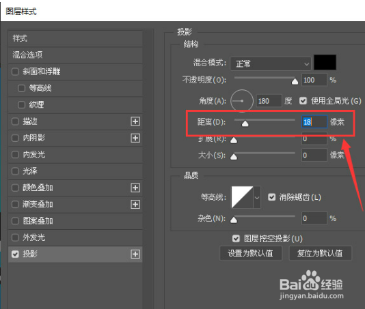This screenshot has width=365, height=309.
Task: Enable the 光泽 checkbox
Action: (15, 171)
